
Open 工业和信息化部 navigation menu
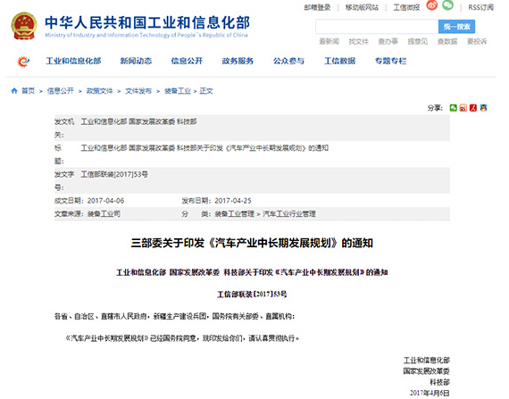(x=73, y=61)
